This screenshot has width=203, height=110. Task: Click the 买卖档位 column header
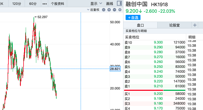click(x=132, y=37)
